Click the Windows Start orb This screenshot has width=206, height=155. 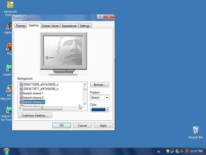(x=6, y=152)
